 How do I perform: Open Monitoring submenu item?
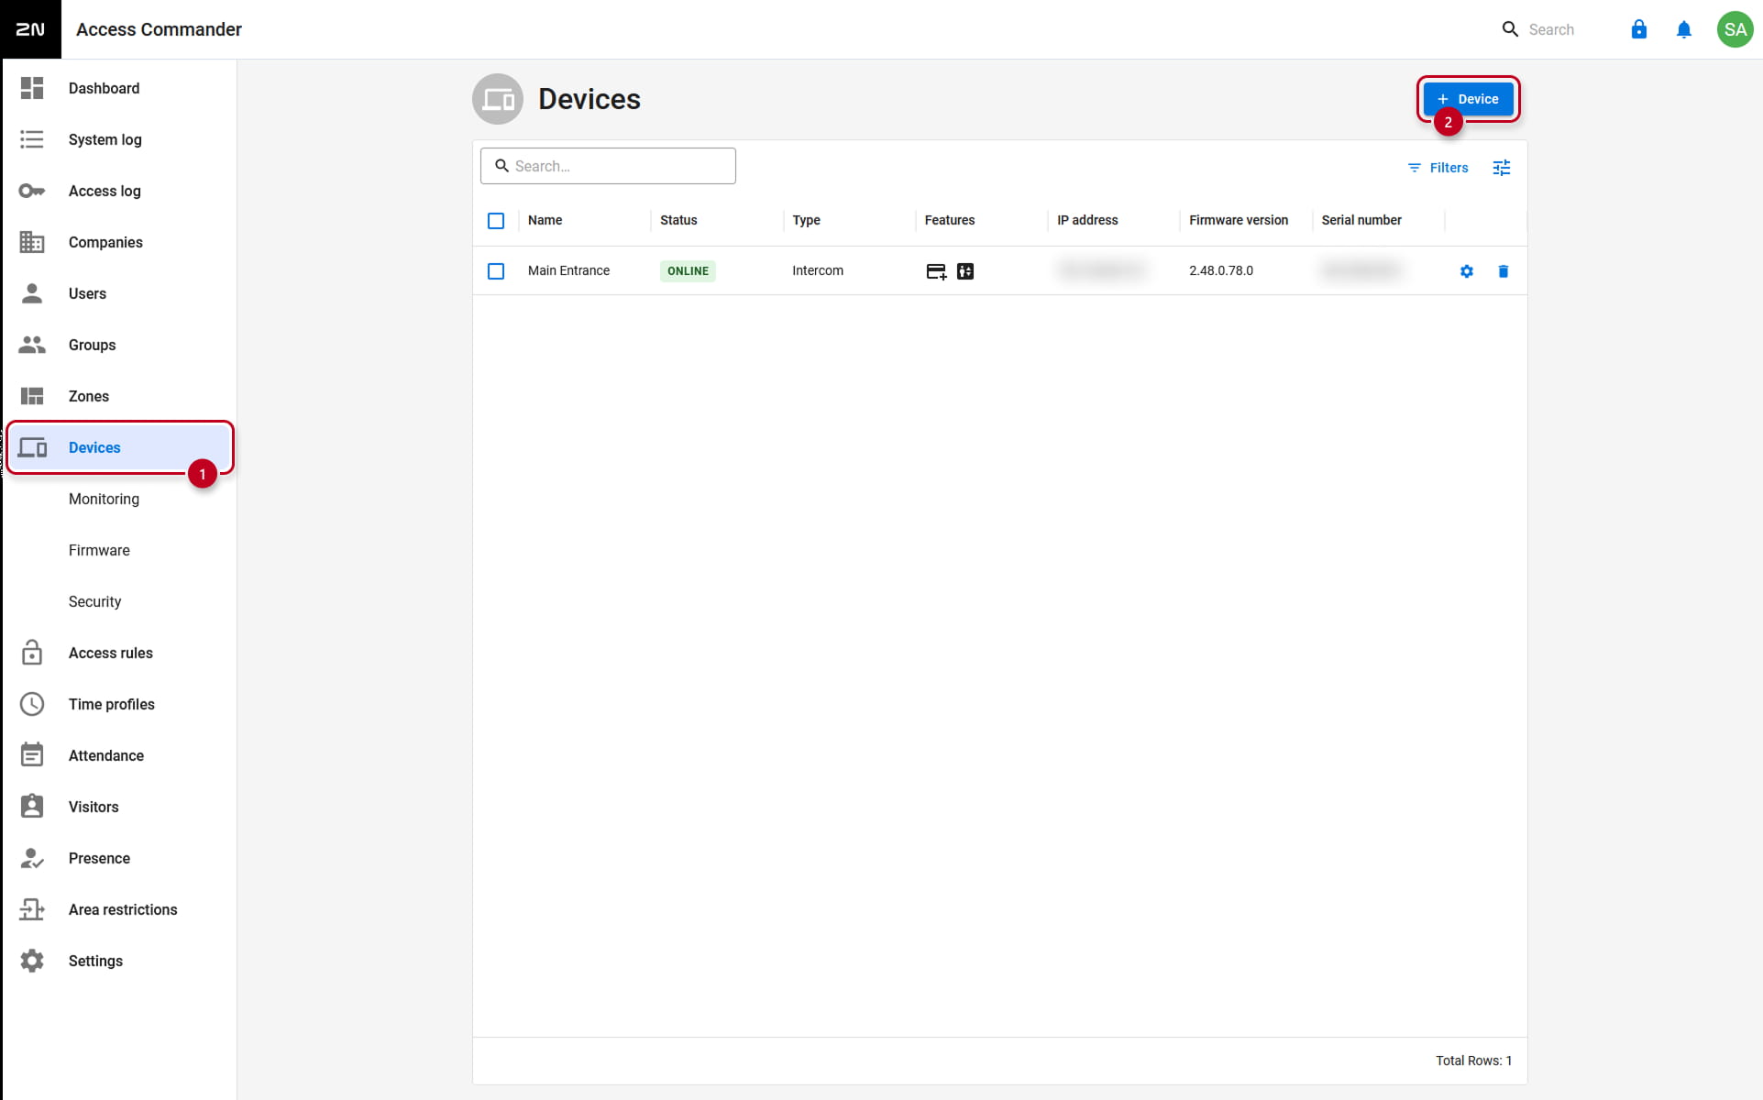(x=105, y=499)
